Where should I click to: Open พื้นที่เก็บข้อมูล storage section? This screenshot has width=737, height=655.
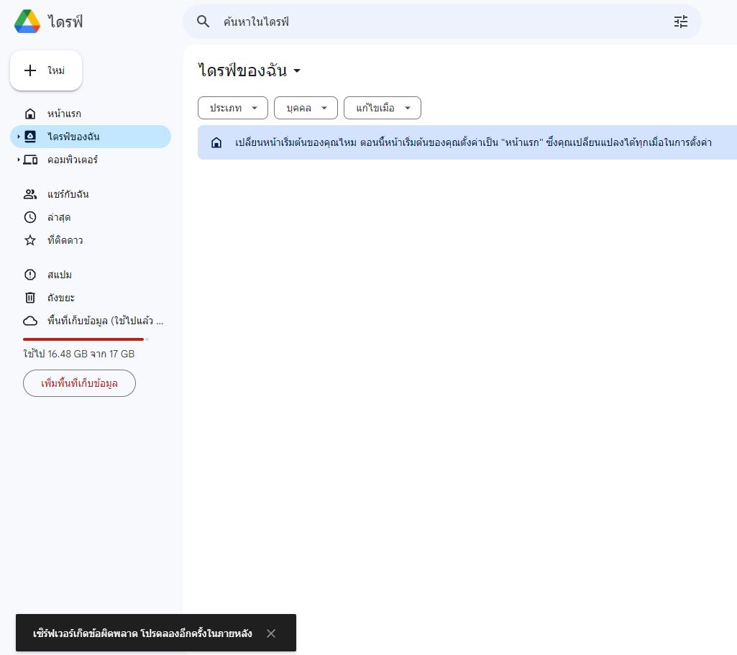[x=91, y=321]
